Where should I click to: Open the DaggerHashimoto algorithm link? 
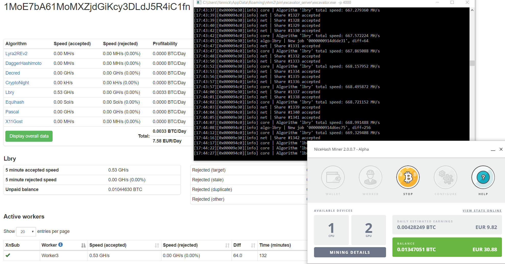pos(23,63)
